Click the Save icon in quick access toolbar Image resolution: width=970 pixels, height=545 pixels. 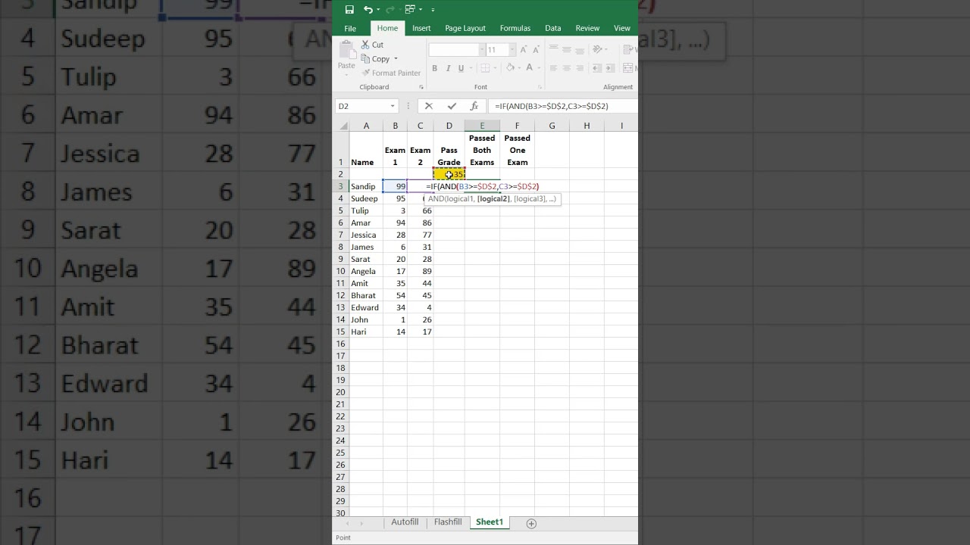(x=349, y=10)
